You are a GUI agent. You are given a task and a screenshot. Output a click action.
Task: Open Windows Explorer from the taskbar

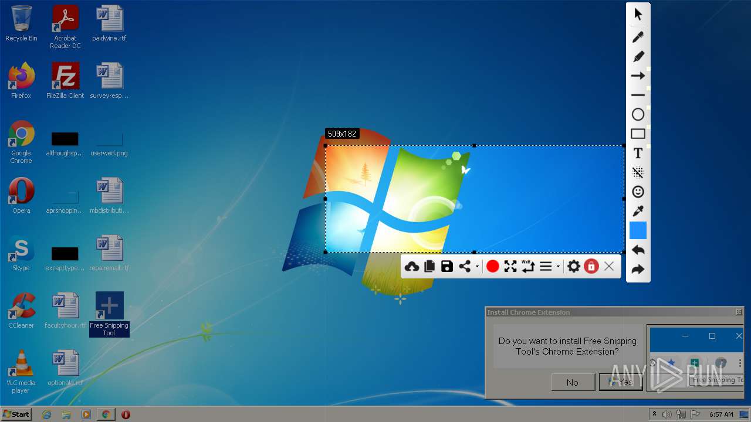click(66, 414)
